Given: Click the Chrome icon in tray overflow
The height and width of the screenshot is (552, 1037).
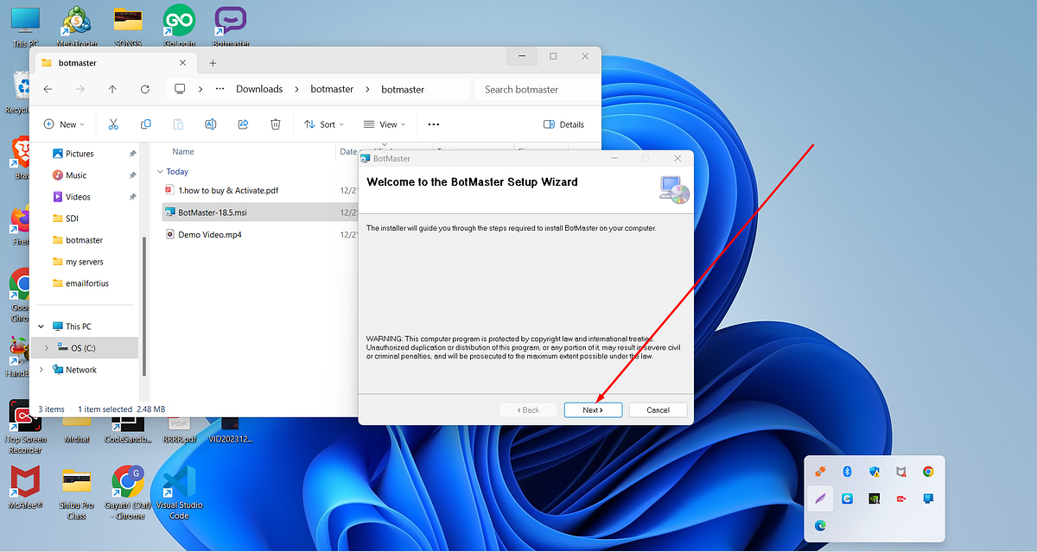Looking at the screenshot, I should tap(928, 472).
